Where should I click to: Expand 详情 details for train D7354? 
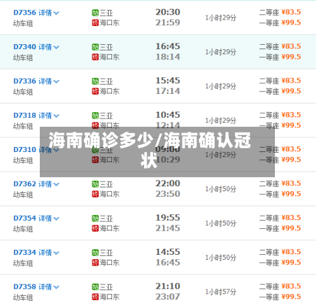click(x=49, y=218)
